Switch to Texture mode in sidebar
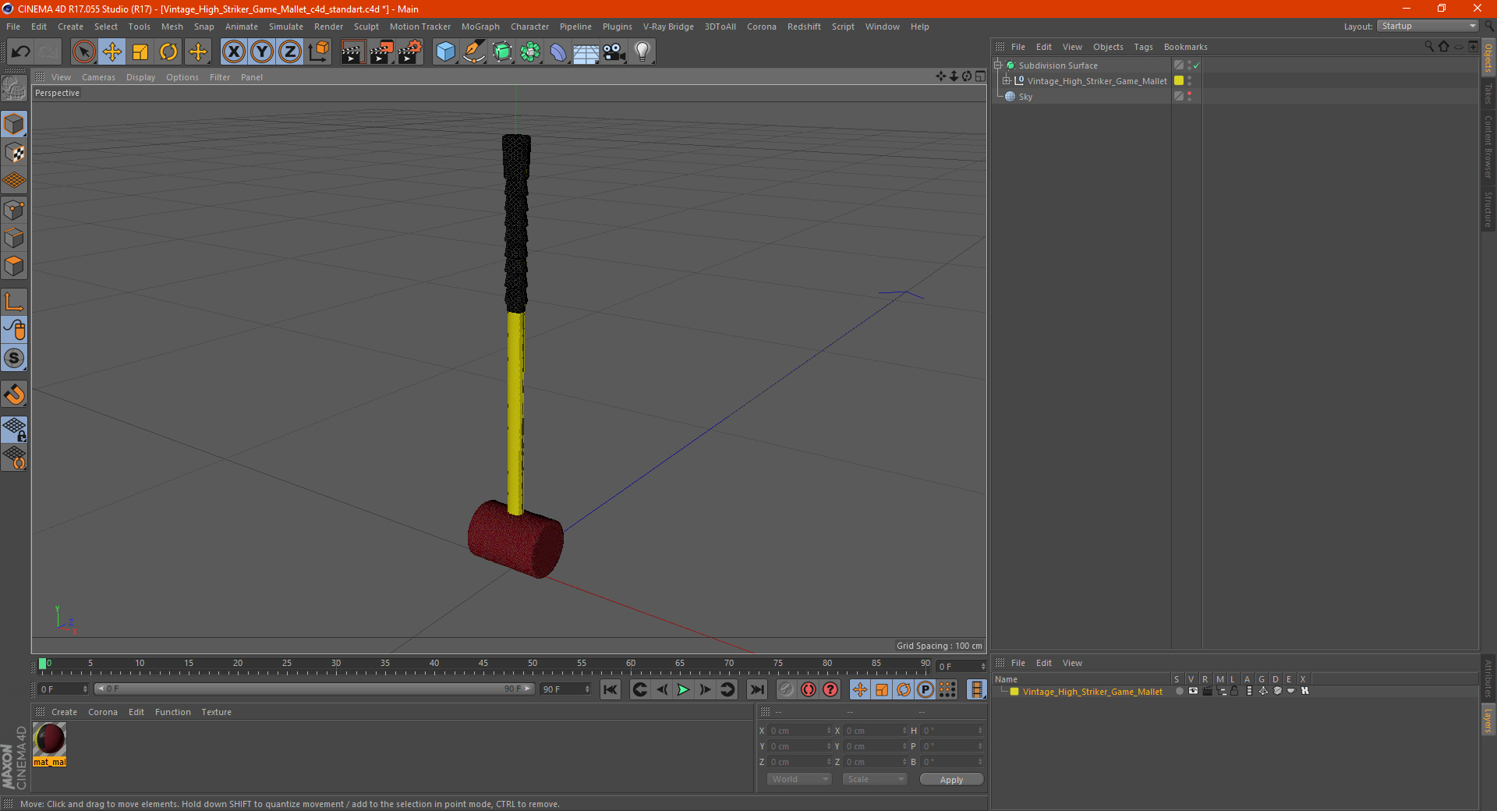 point(14,153)
